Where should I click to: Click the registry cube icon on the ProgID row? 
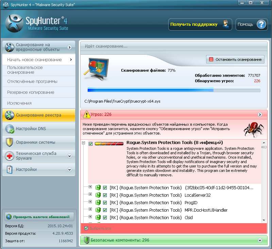tap(98, 202)
